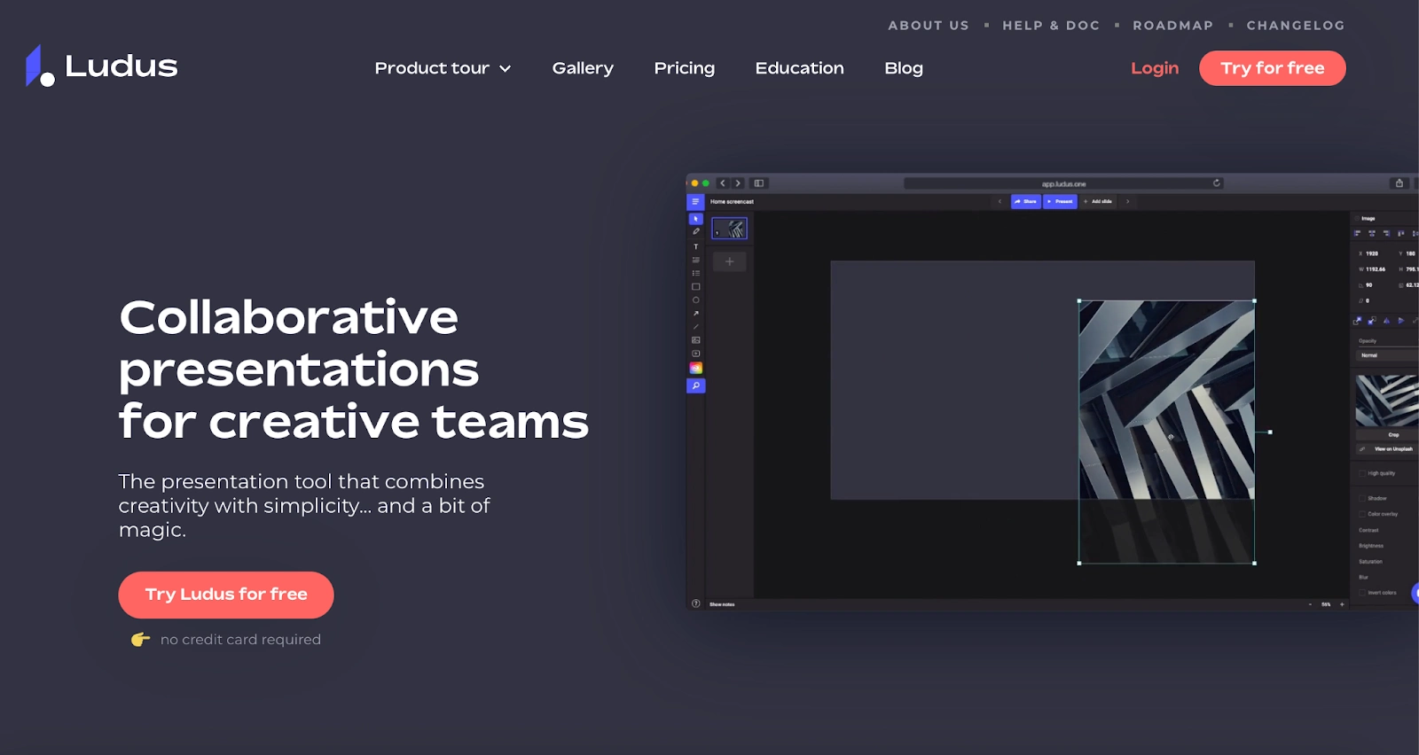Screen dimensions: 1419x755
Task: Open the search tool at toolbar bottom
Action: pos(695,385)
